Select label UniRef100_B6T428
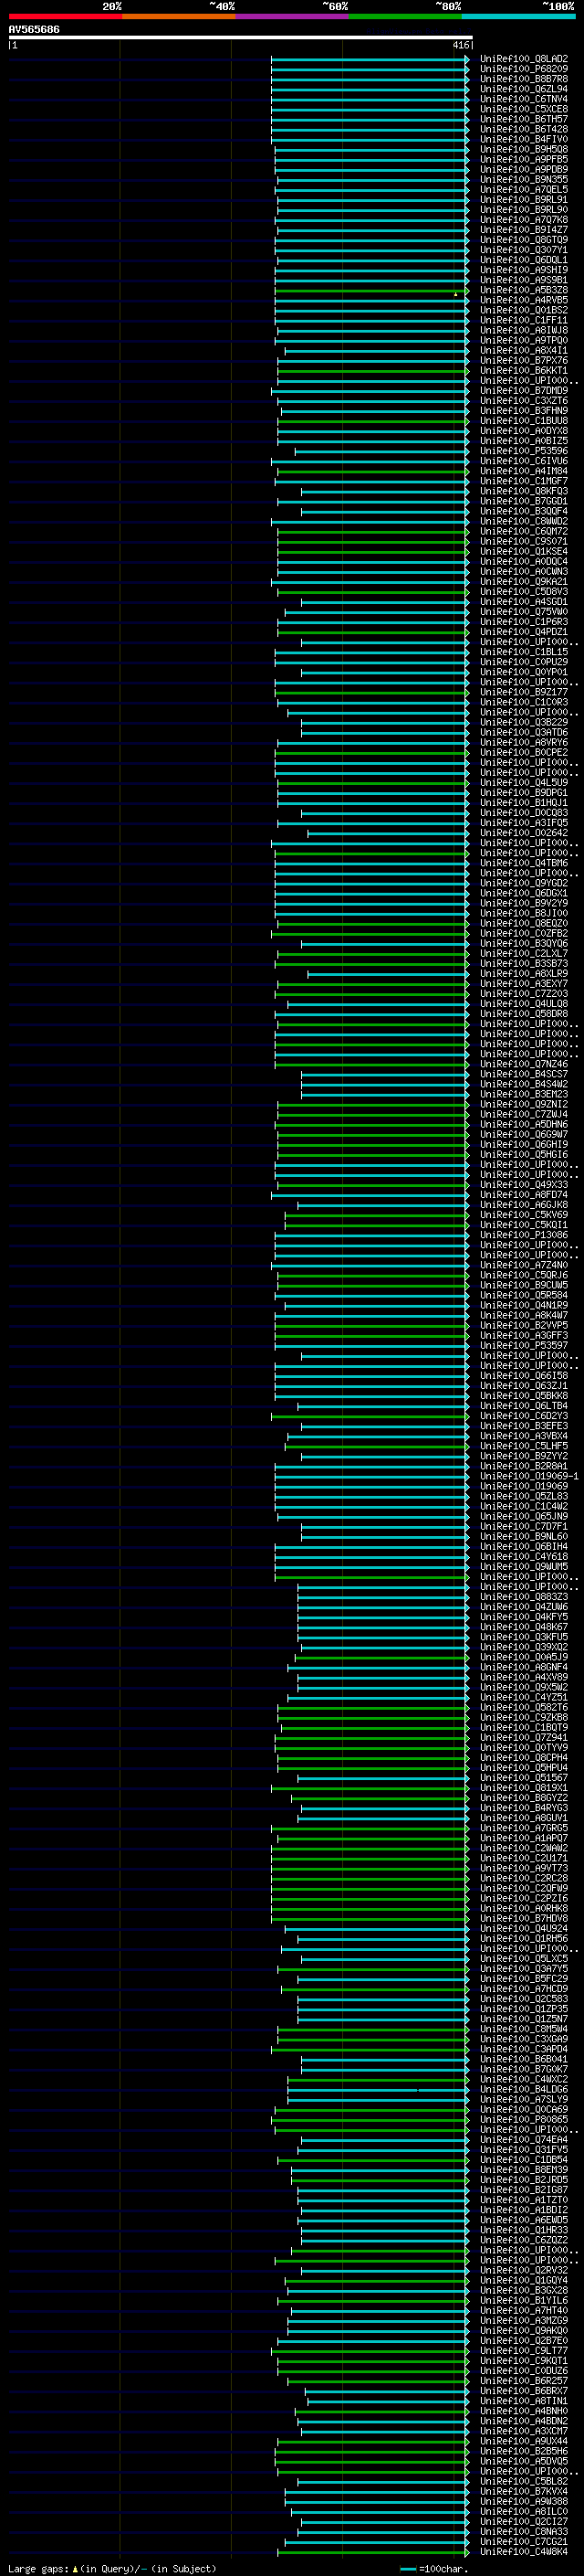Image resolution: width=584 pixels, height=2576 pixels. pyautogui.click(x=523, y=129)
